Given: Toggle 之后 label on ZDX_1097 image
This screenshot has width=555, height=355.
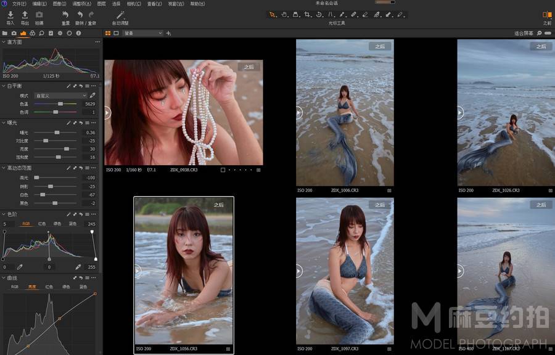Looking at the screenshot, I should [x=380, y=205].
